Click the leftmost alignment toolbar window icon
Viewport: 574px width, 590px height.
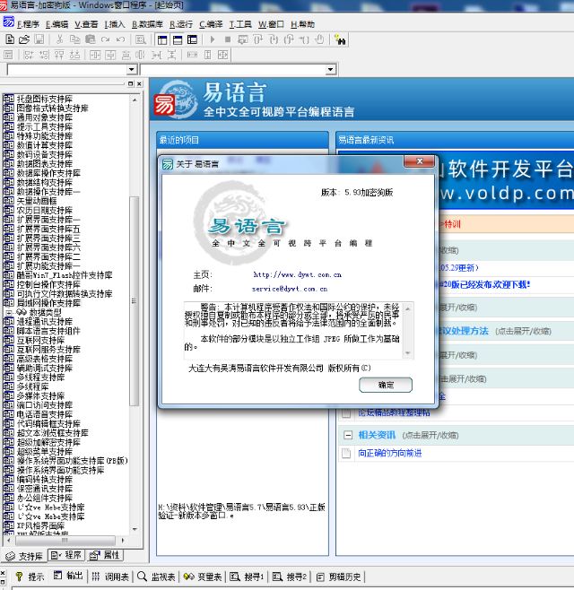[8, 55]
